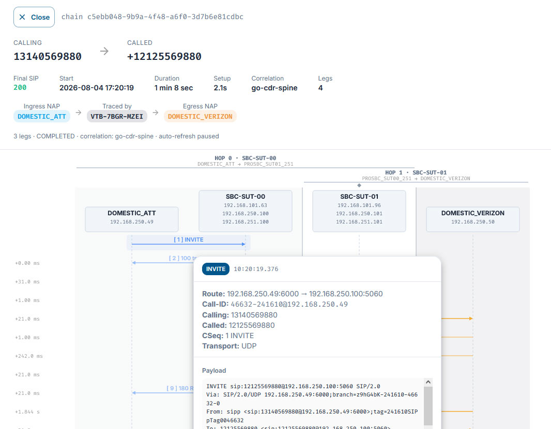Click the called number +12125569880

tap(164, 56)
